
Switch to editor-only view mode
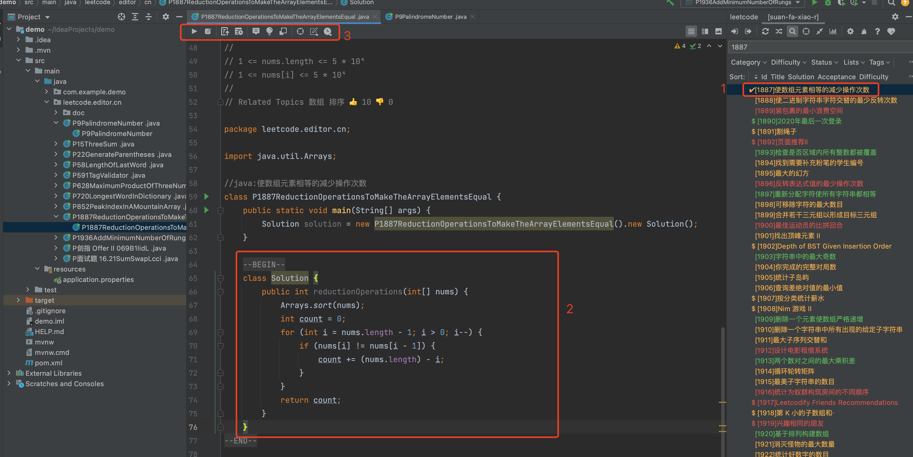click(691, 32)
